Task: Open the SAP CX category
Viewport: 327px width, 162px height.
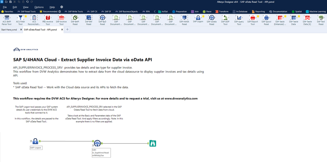Action: (x=92, y=11)
